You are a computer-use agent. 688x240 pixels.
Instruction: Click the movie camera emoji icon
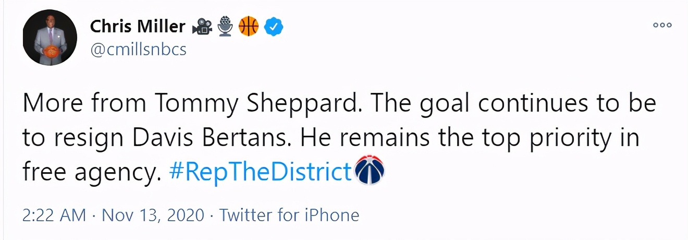tap(202, 26)
